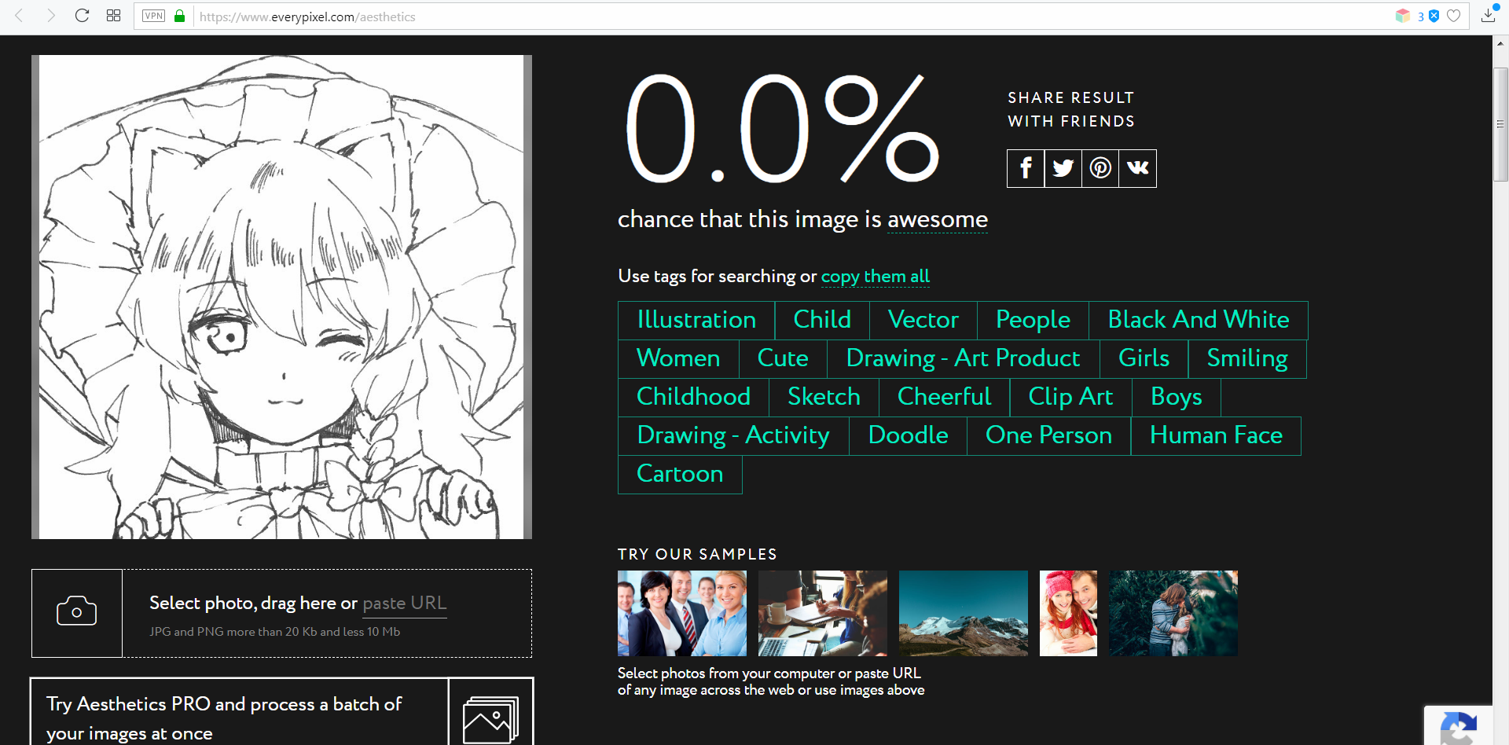Open the reCAPTCHA badge
The image size is (1509, 745).
coord(1459,727)
